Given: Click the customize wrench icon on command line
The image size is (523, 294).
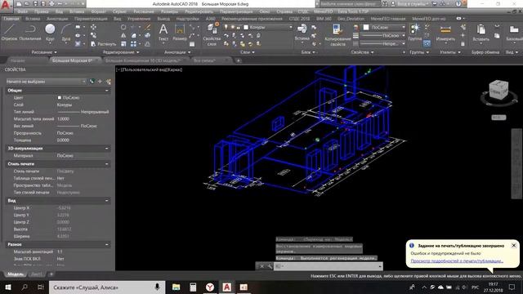Looking at the screenshot, I should point(270,266).
